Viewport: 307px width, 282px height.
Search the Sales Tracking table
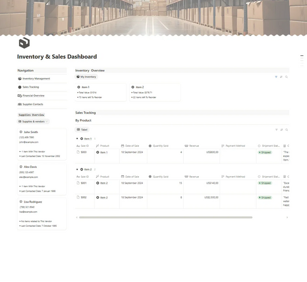[287, 129]
